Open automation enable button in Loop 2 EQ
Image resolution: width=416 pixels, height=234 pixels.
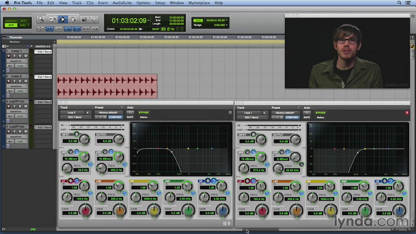tap(130, 113)
